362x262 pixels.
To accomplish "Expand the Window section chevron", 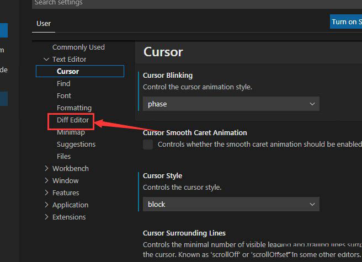I will point(46,181).
